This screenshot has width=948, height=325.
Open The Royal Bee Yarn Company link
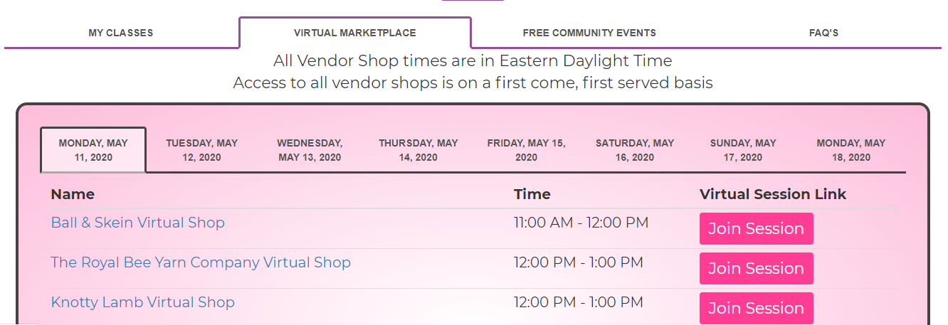coord(200,262)
